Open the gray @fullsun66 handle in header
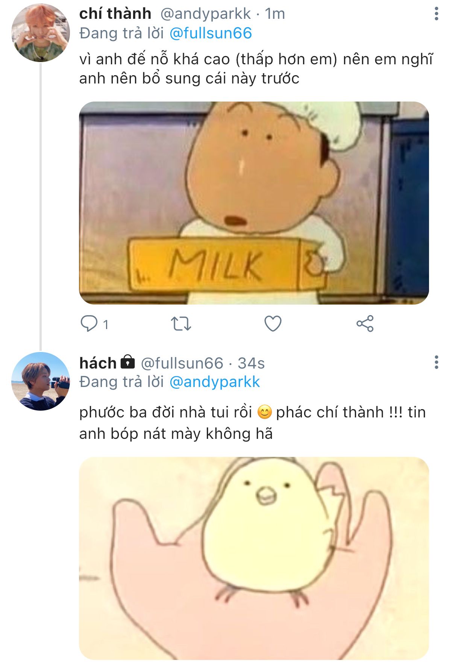This screenshot has height=669, width=467. coord(182,363)
